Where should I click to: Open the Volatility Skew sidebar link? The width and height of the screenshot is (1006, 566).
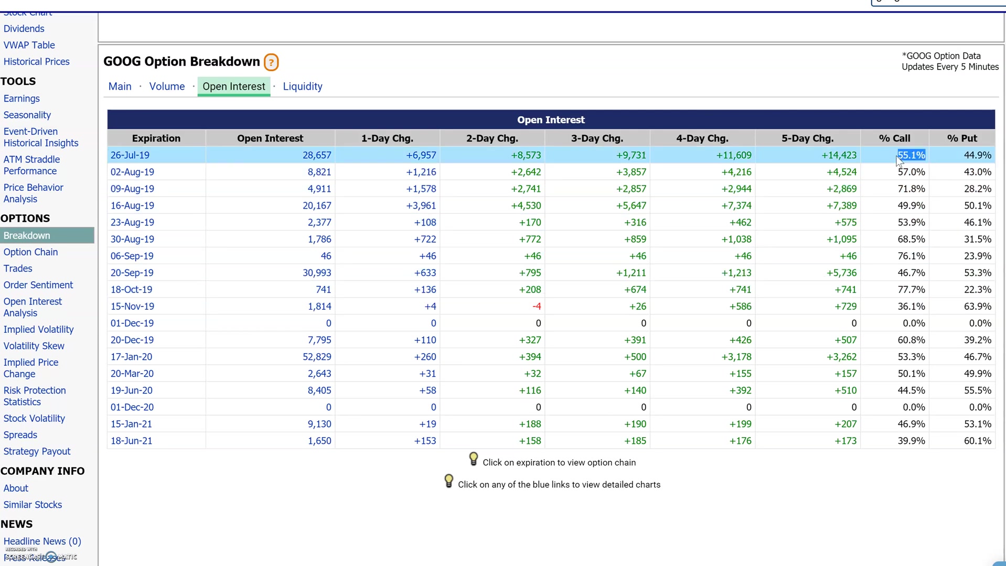pyautogui.click(x=34, y=346)
